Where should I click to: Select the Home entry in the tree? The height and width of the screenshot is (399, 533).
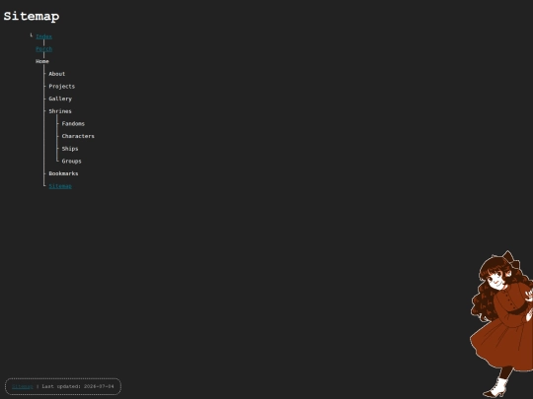(x=42, y=61)
